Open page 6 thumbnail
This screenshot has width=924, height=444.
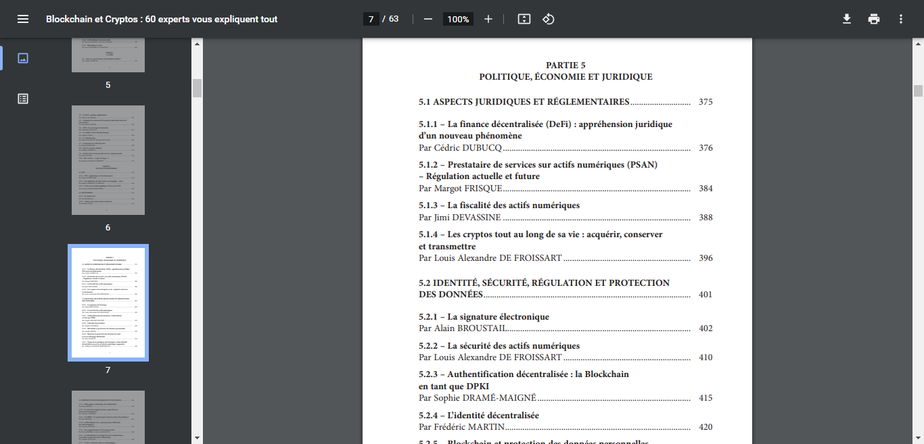[108, 160]
